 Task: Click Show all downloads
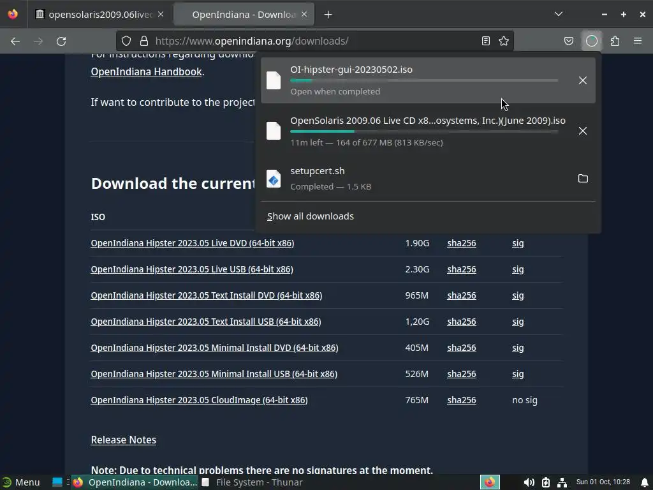click(x=311, y=216)
